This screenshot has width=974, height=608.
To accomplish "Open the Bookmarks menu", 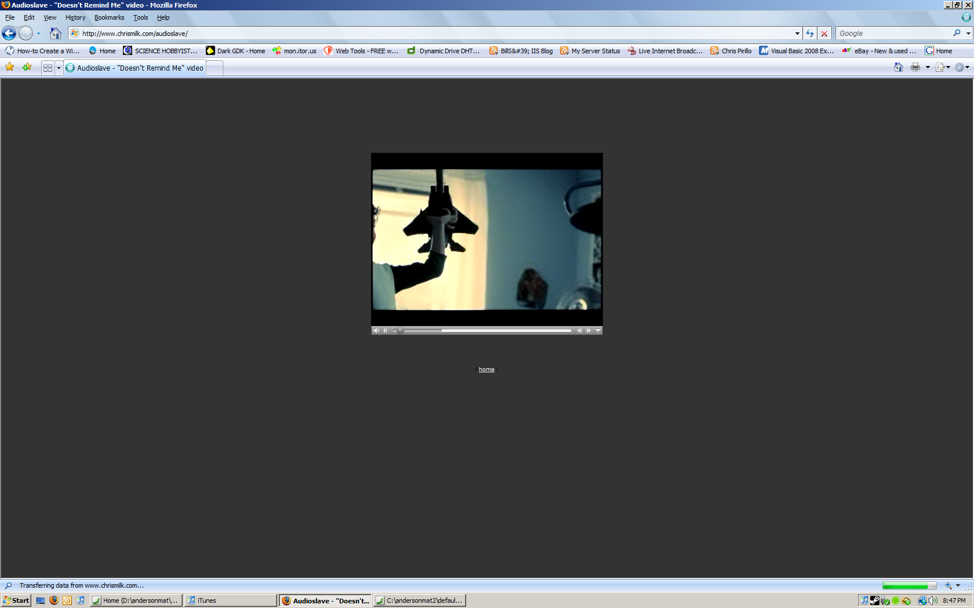I will 110,17.
